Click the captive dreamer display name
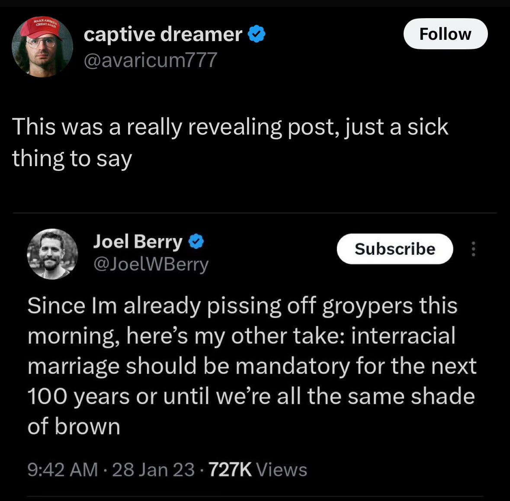Screen dimensions: 510x501 click(163, 35)
